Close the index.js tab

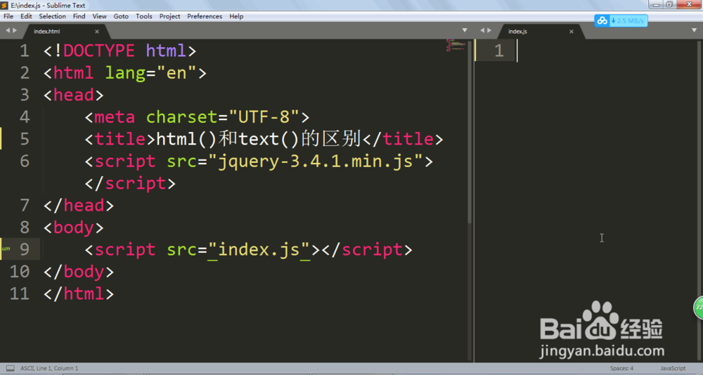pos(571,32)
